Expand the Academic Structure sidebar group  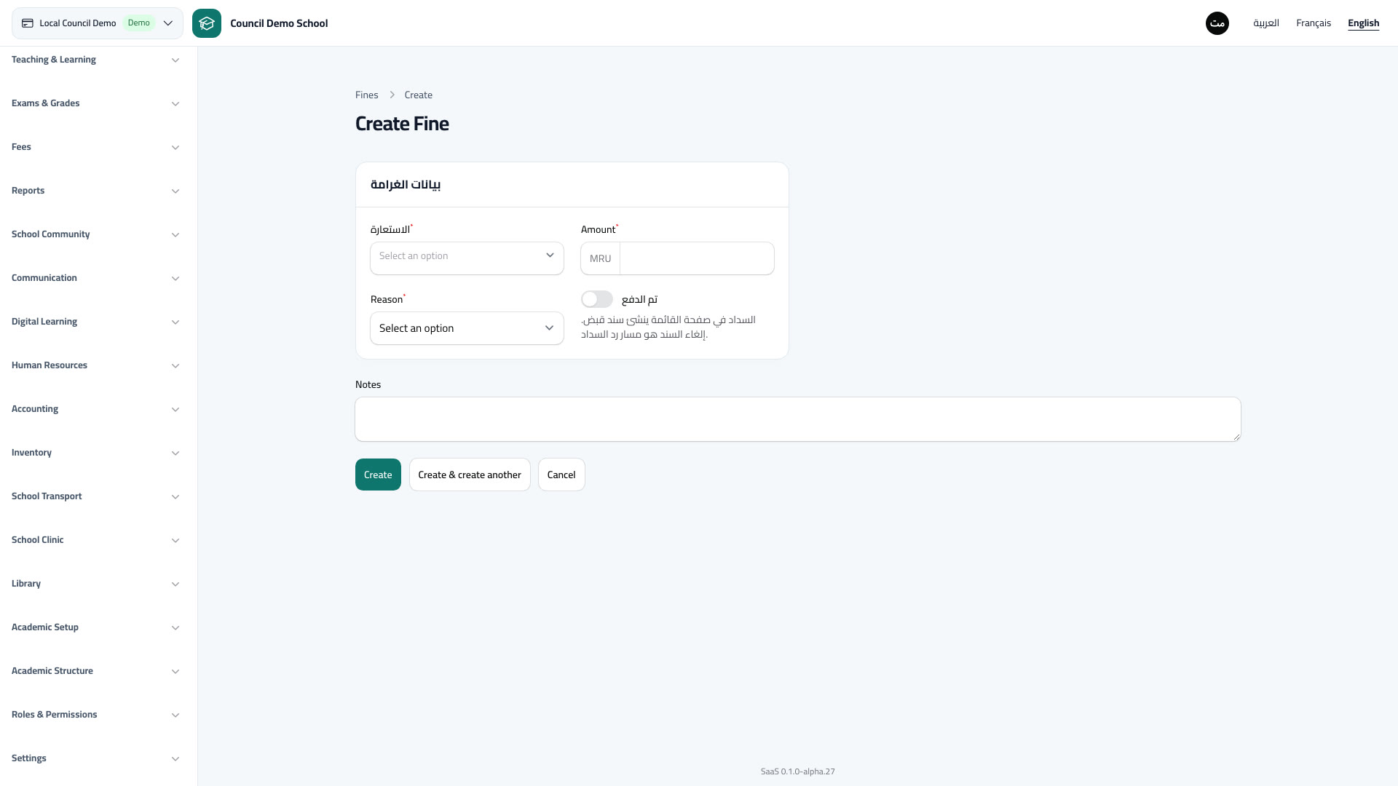[x=95, y=671]
